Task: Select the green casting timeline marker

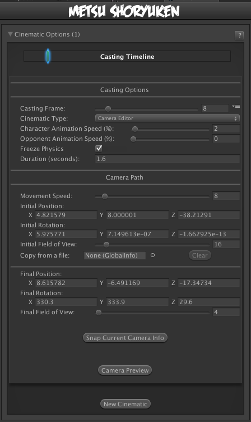Action: (x=48, y=56)
